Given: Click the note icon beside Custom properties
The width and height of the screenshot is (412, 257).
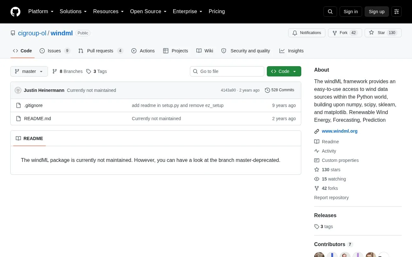Looking at the screenshot, I should [317, 160].
